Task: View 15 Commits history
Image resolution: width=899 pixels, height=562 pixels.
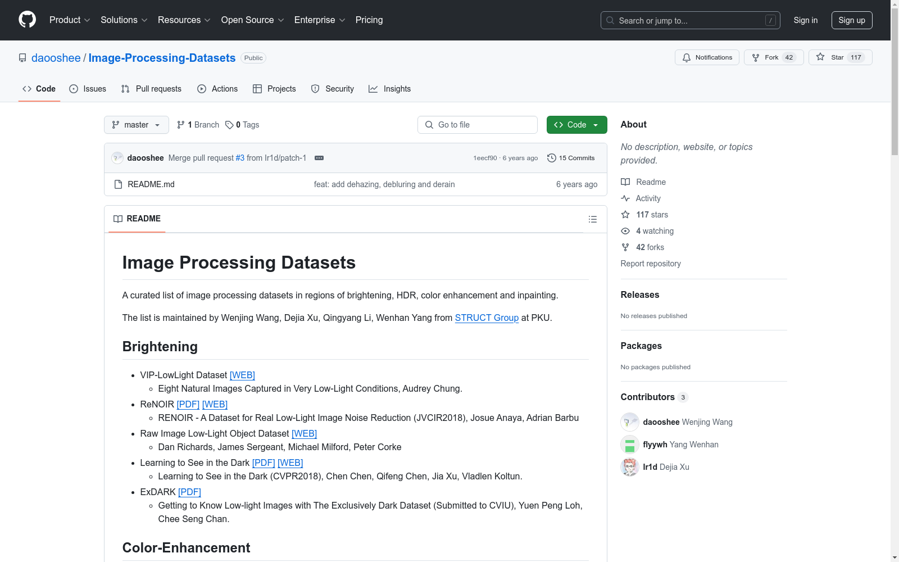Action: coord(571,158)
